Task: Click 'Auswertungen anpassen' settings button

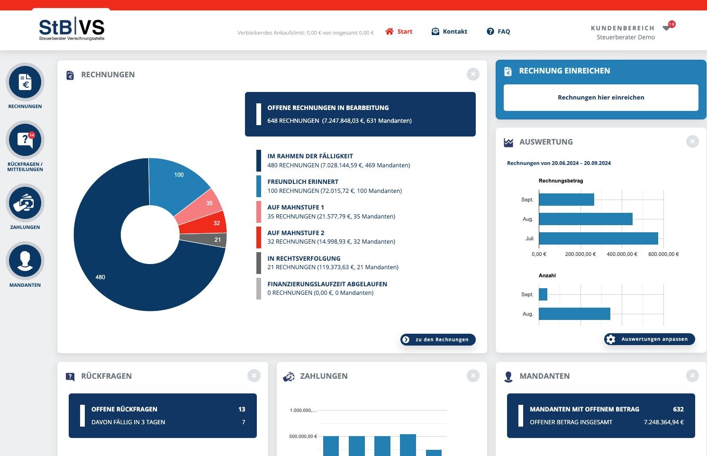Action: (x=649, y=339)
